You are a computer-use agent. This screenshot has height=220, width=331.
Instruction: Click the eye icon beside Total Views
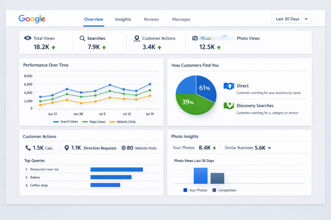[x=28, y=38]
